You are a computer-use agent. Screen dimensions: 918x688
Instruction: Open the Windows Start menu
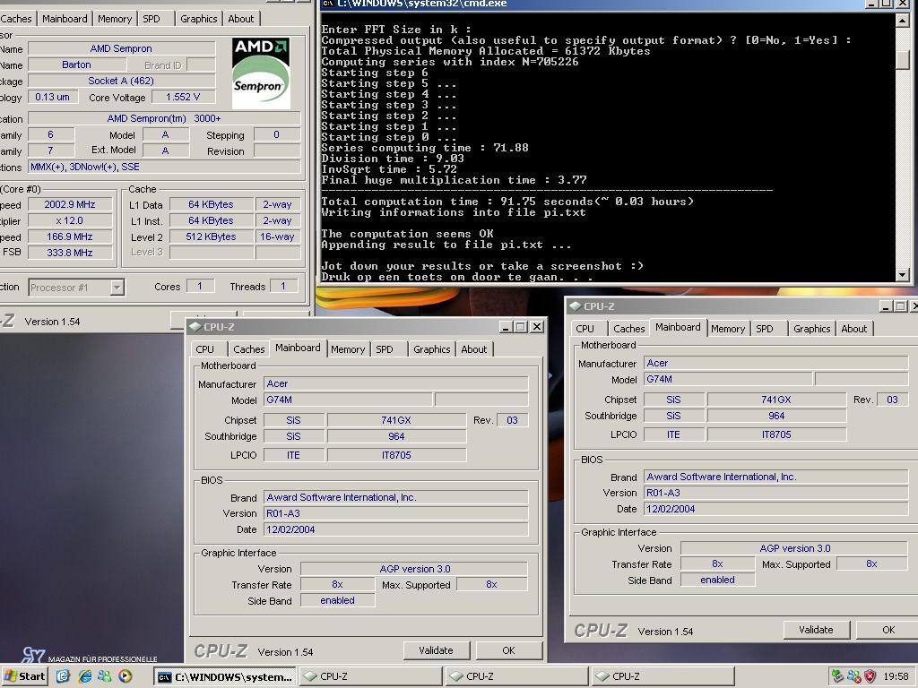coord(23,676)
